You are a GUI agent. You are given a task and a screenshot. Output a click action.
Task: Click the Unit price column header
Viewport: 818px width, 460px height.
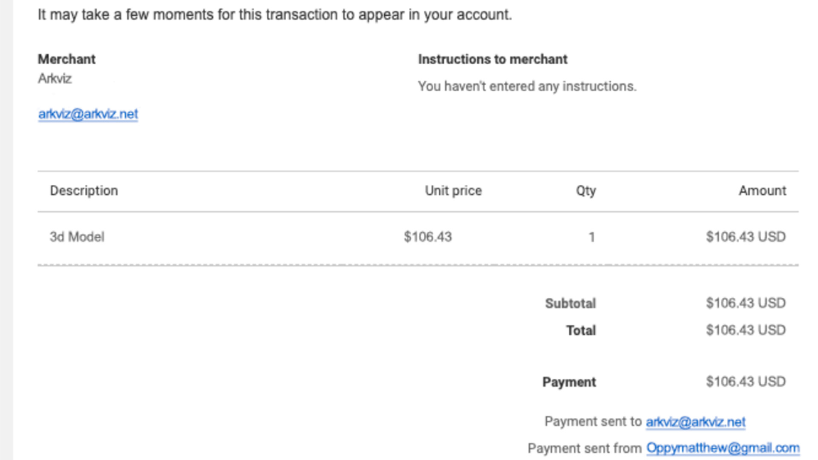point(453,191)
